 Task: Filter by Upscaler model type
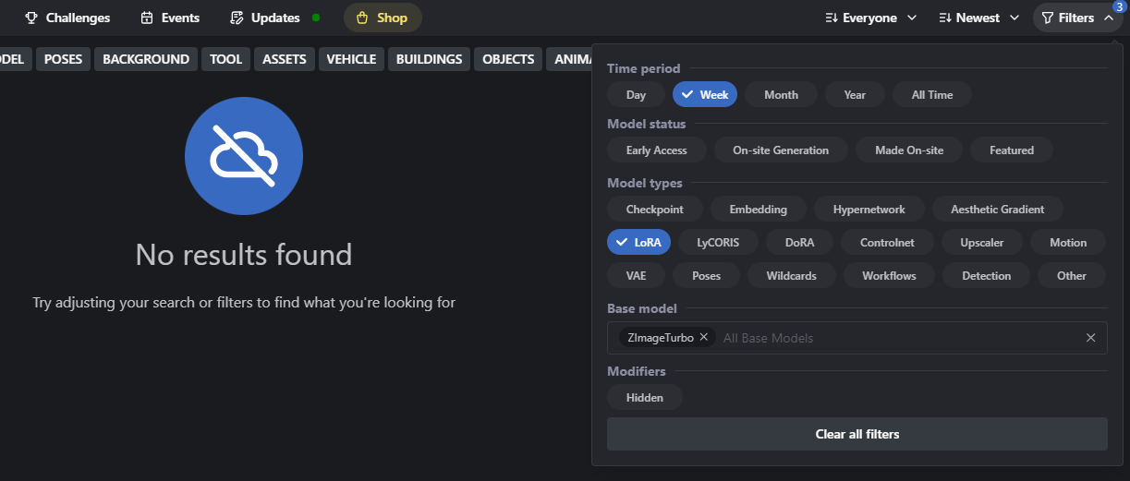click(982, 242)
